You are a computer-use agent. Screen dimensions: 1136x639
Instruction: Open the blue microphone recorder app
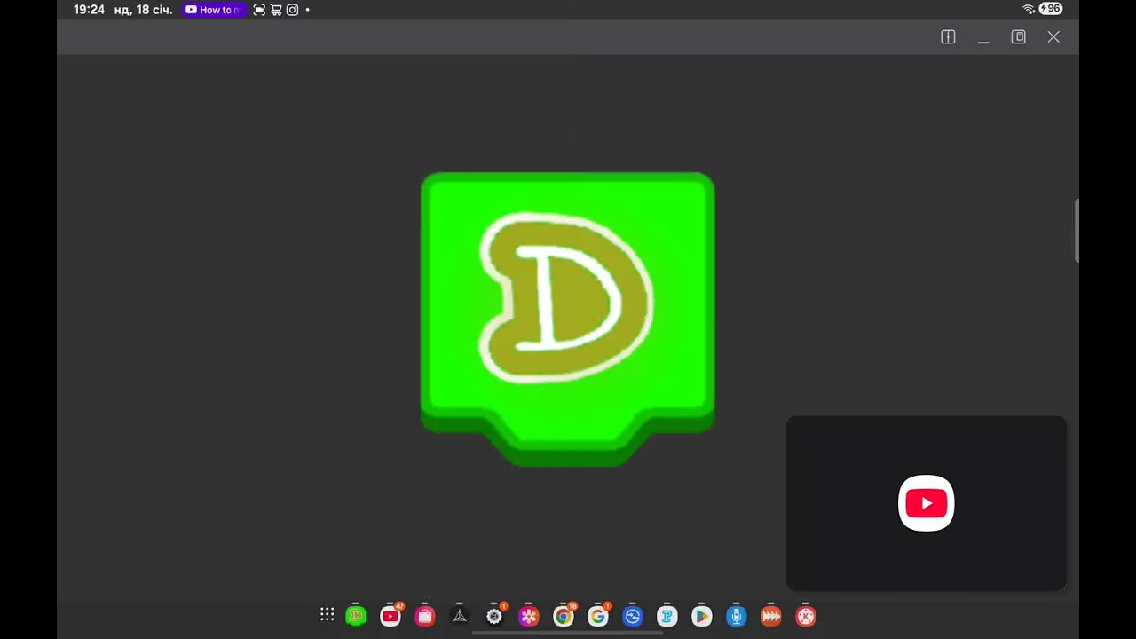[x=737, y=615]
